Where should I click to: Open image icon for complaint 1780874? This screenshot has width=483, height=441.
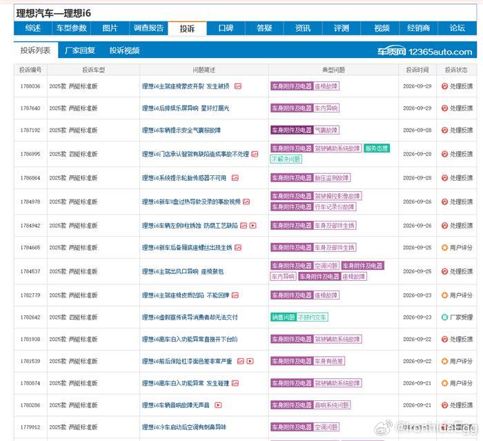pyautogui.click(x=235, y=383)
